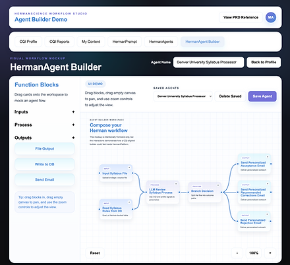Click the SAVED AGENTS label
The height and width of the screenshot is (265, 290).
166,88
